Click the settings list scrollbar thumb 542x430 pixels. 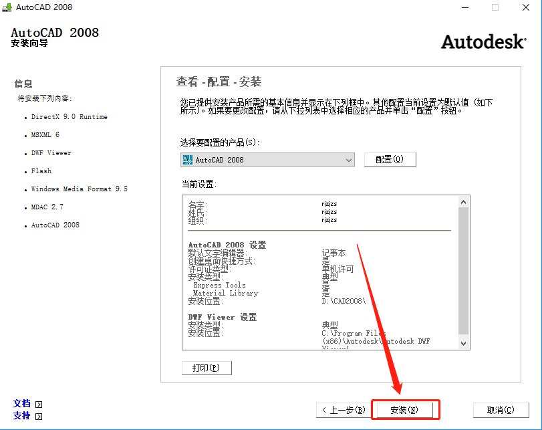[464, 271]
